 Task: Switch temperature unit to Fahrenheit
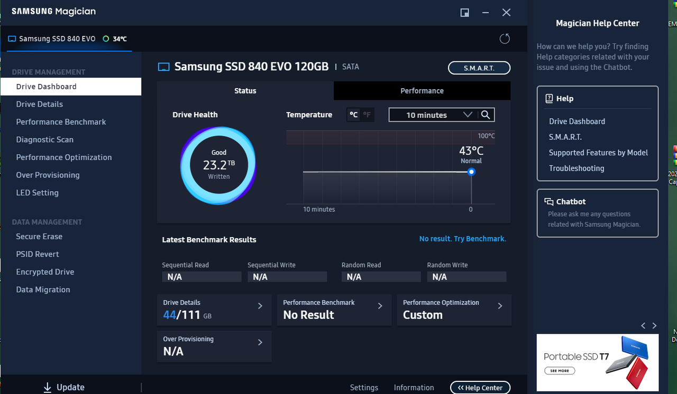(x=367, y=115)
